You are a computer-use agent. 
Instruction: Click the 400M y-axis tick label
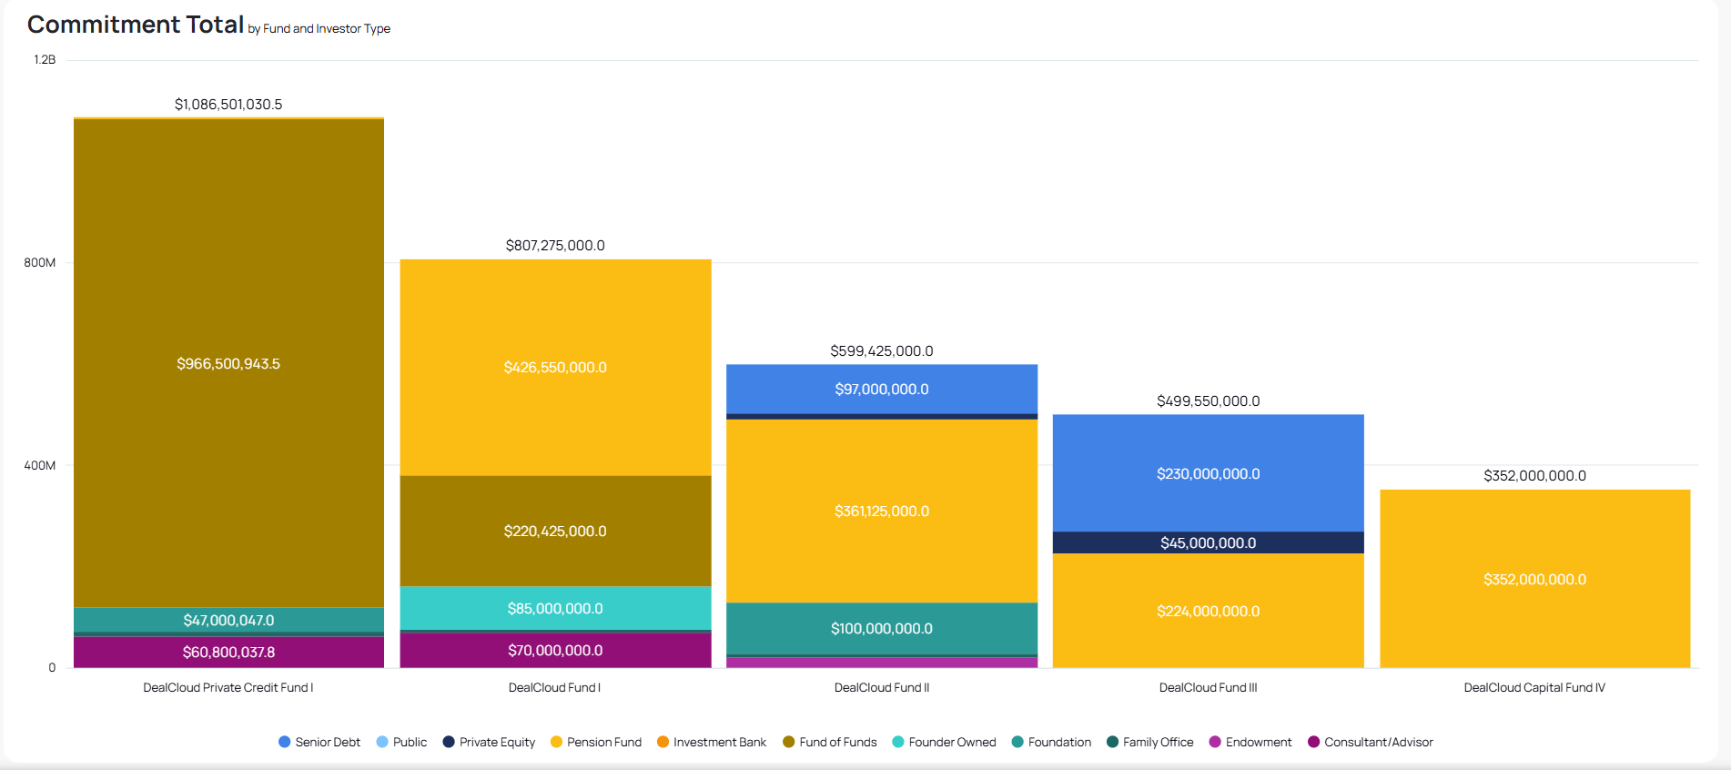[x=39, y=466]
